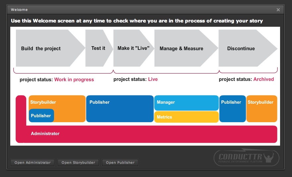
Task: Open the Storybuilder via bottom button
Action: [78, 162]
